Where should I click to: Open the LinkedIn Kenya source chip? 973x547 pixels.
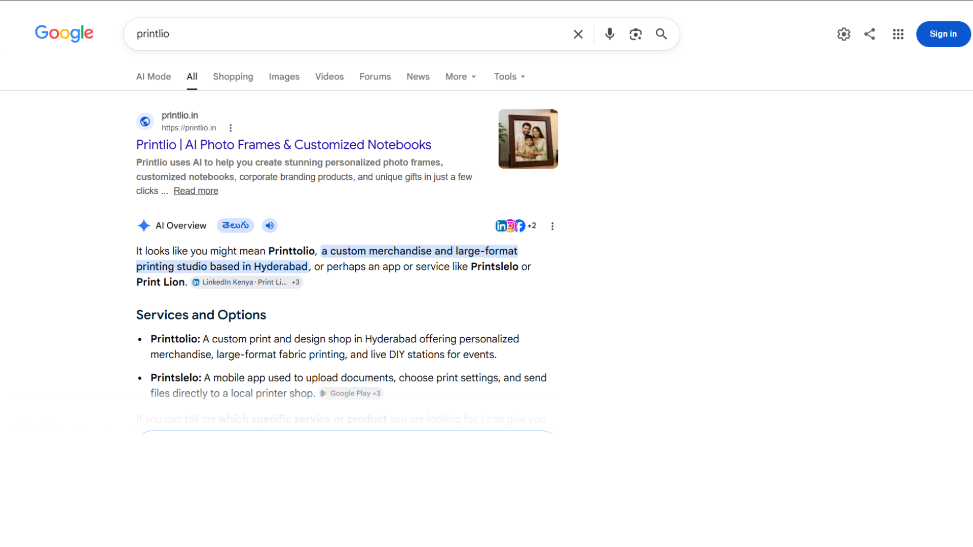tap(247, 283)
